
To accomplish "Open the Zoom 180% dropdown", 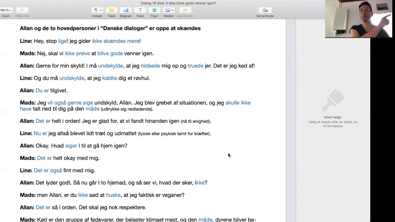I will pyautogui.click(x=6, y=10).
